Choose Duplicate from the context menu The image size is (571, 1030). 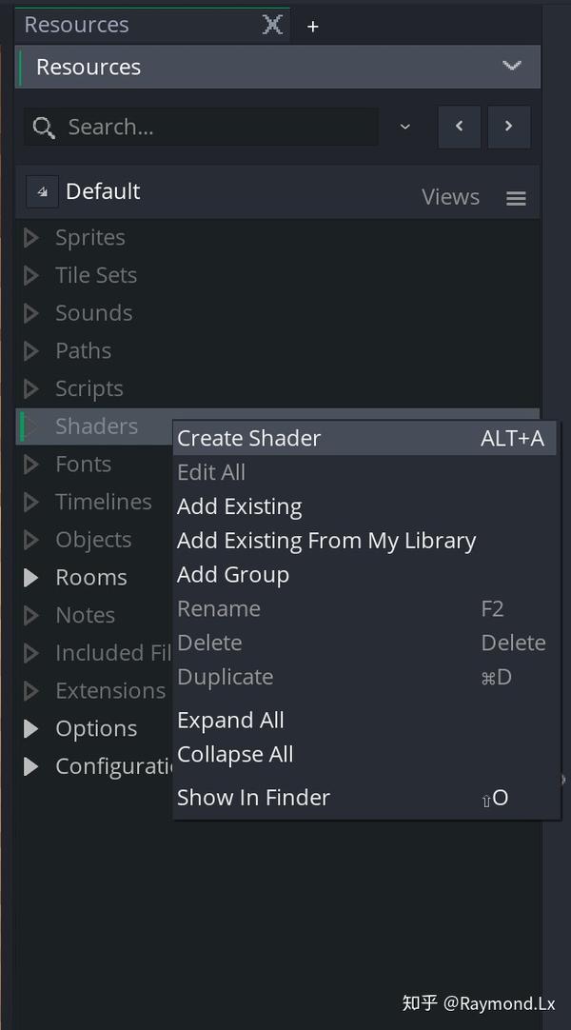pos(226,677)
